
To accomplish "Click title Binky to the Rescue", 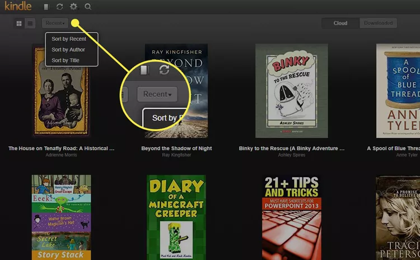I will pyautogui.click(x=292, y=148).
